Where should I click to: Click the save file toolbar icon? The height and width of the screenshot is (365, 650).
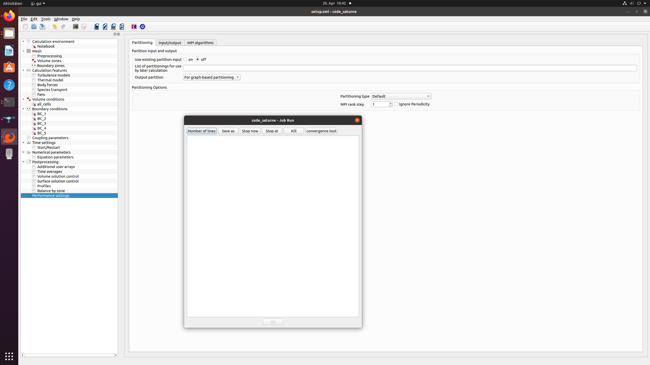(42, 27)
